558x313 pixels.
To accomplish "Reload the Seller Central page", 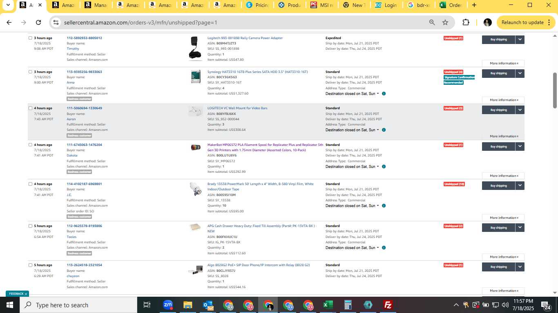I will coord(38,22).
